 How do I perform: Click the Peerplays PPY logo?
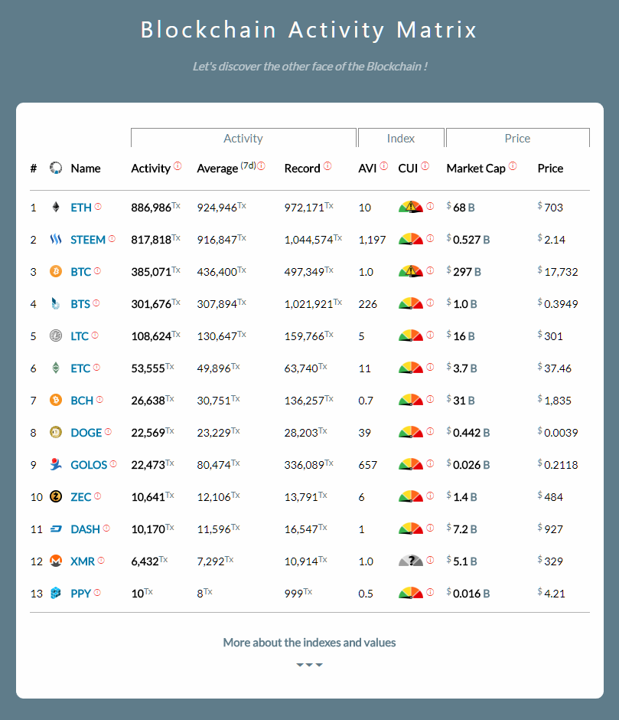pos(56,593)
